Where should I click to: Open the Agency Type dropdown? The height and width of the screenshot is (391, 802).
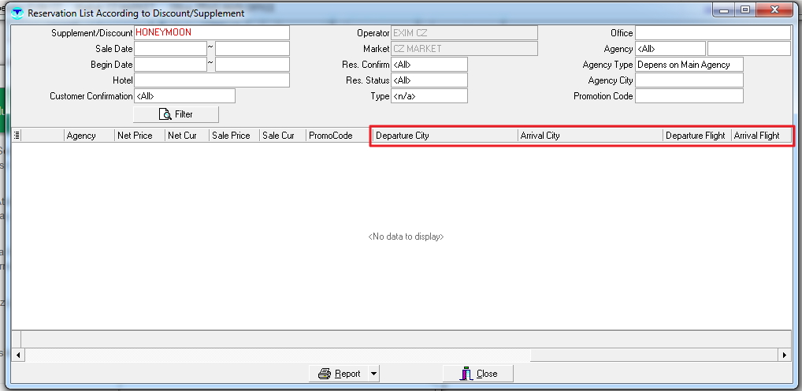[x=689, y=65]
